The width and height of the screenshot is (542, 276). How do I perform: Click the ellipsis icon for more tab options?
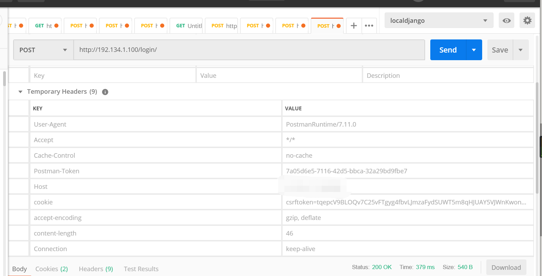(x=369, y=26)
